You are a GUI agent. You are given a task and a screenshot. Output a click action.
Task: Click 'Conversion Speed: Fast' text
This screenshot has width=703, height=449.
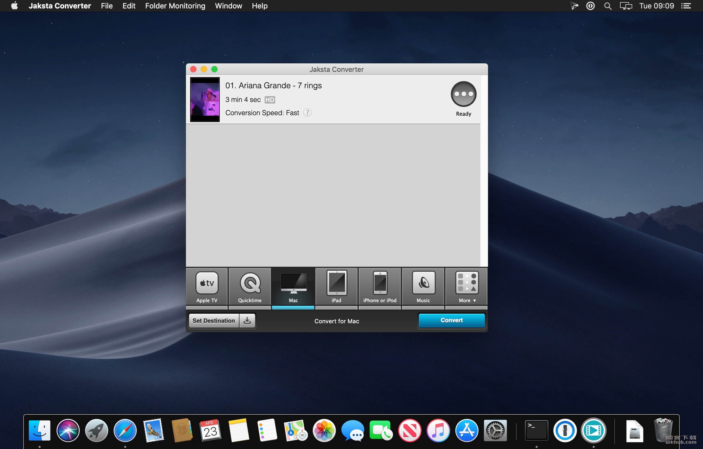click(x=262, y=113)
